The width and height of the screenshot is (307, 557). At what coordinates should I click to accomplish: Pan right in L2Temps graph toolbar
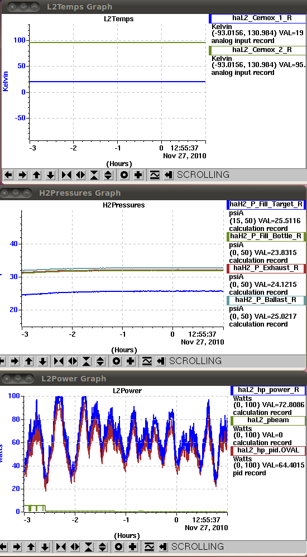point(22,175)
